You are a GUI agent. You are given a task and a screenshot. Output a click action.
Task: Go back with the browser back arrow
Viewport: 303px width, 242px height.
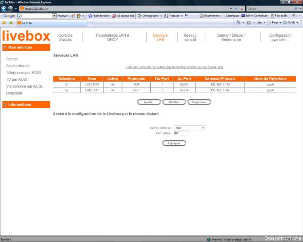tap(4, 9)
